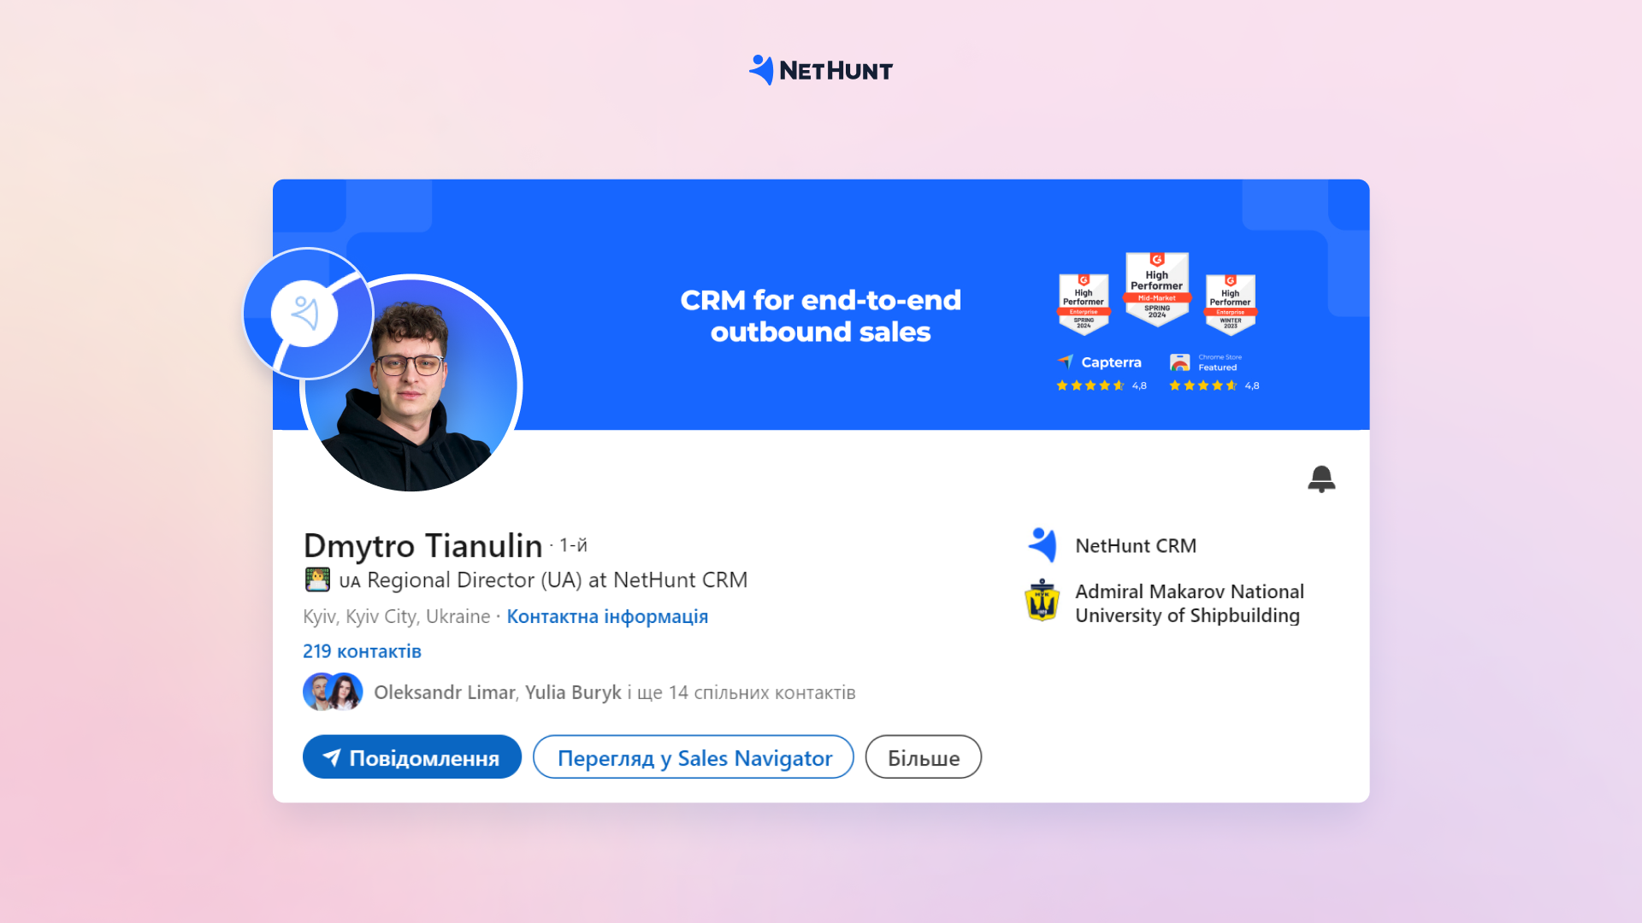View the 219 контактів link
The image size is (1642, 923).
pos(362,651)
